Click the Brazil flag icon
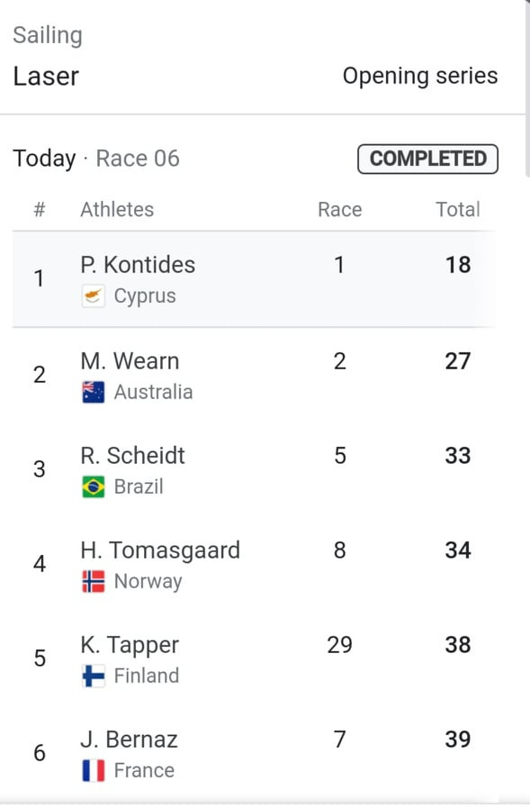The height and width of the screenshot is (808, 530). coord(94,486)
